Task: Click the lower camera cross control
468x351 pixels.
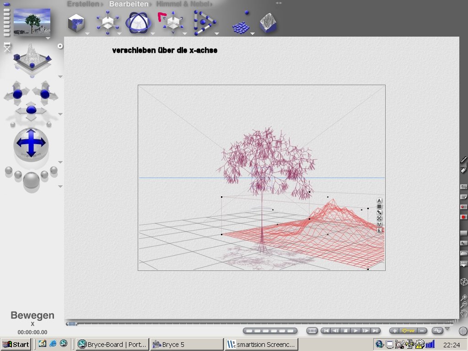Action: (31, 110)
